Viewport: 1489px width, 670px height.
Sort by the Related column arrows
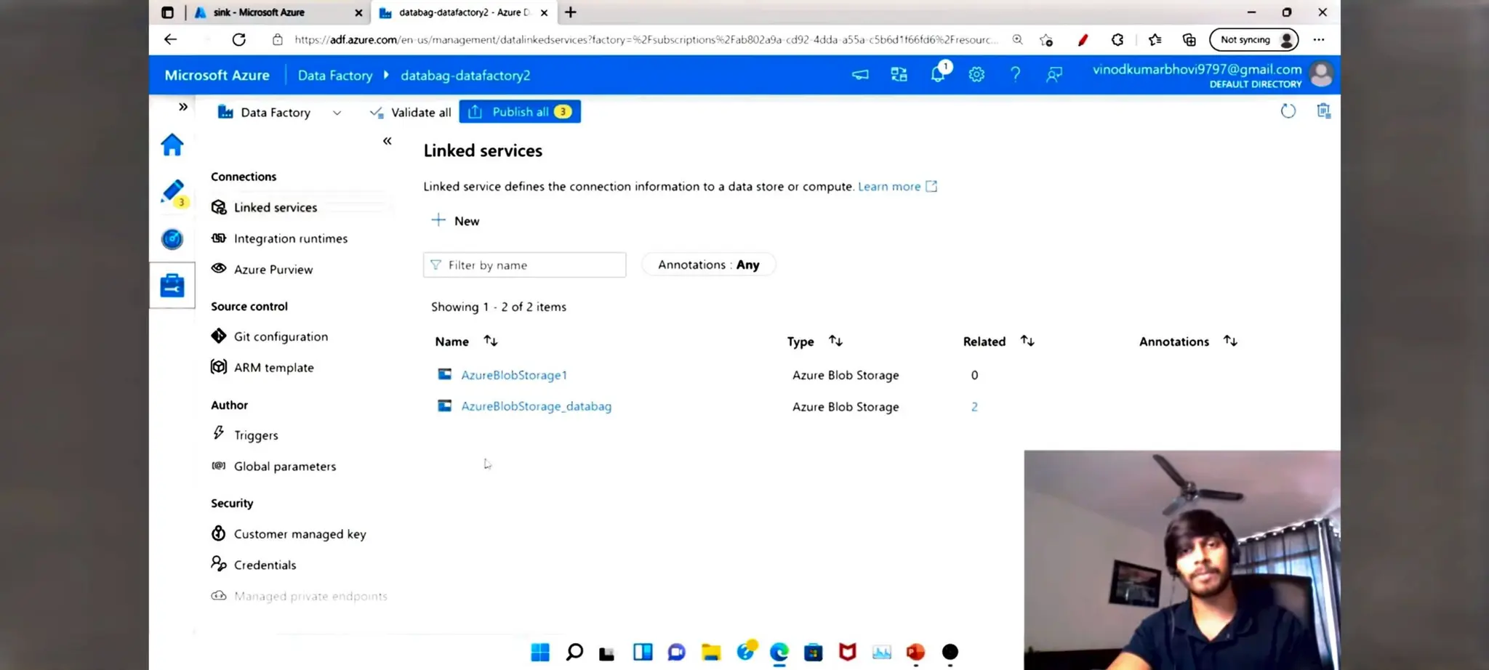(x=1027, y=341)
